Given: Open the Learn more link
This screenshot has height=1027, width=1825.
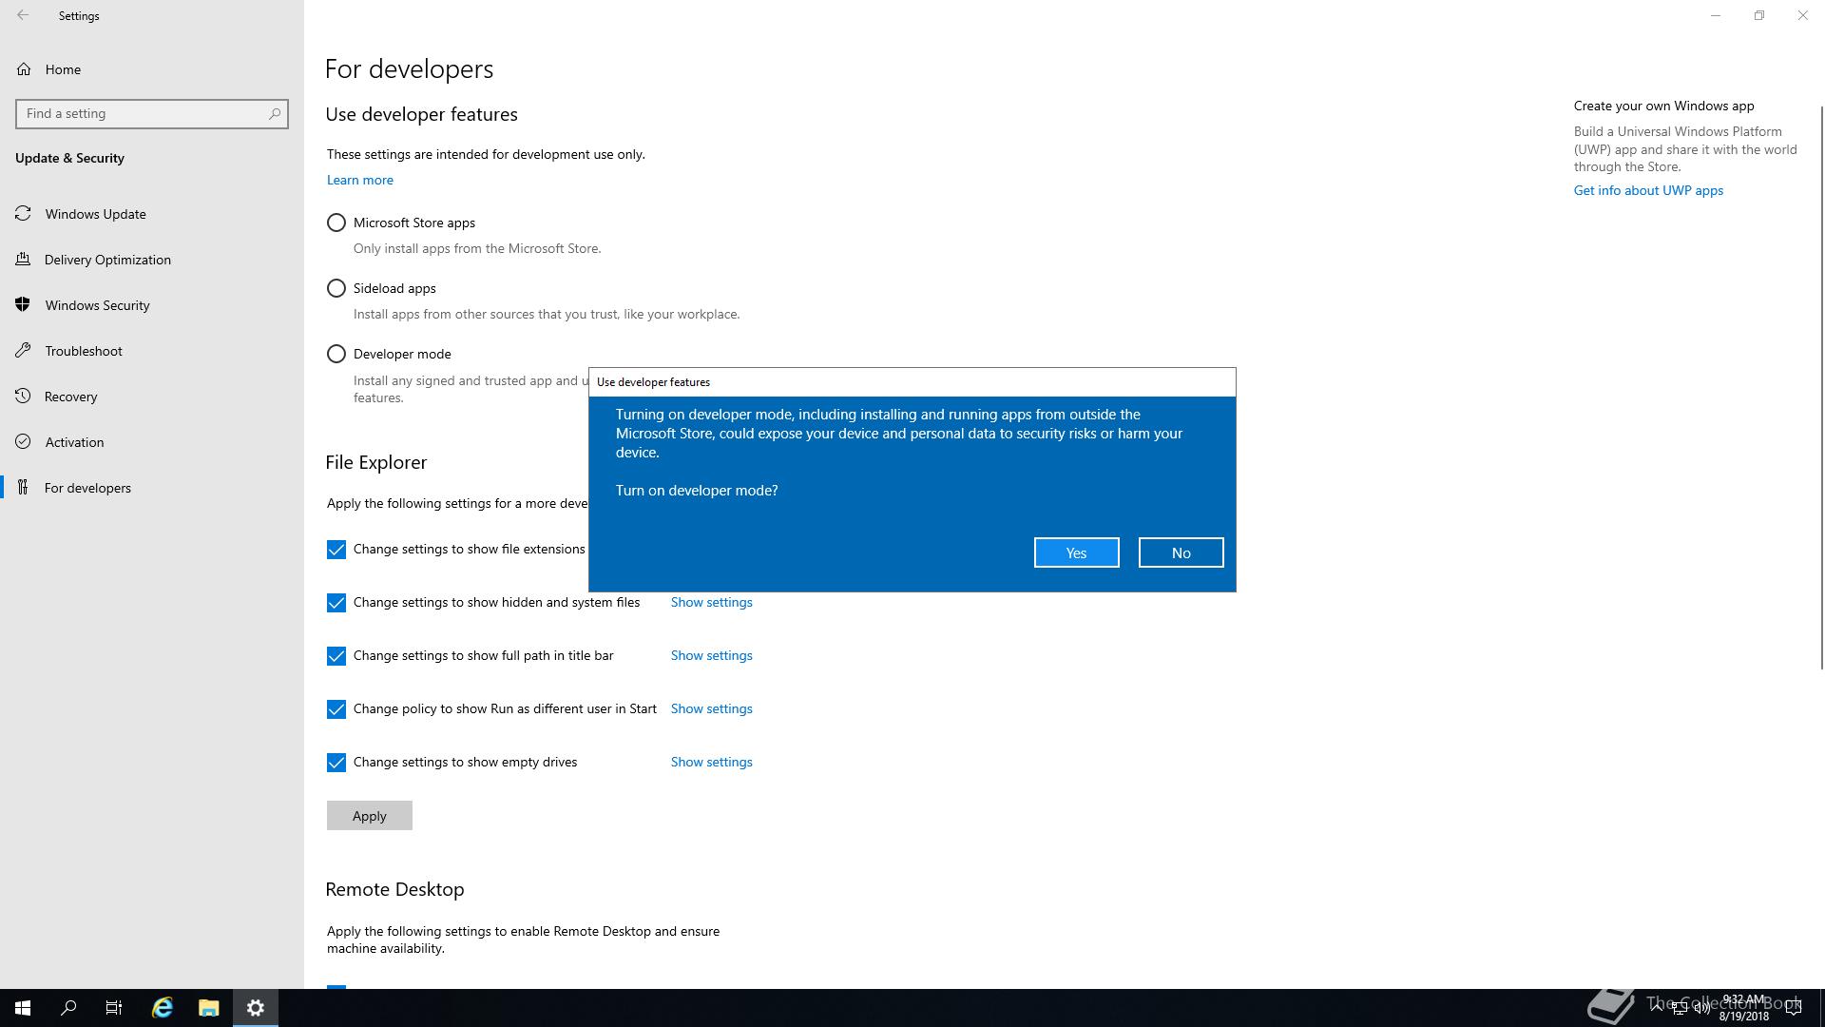Looking at the screenshot, I should pyautogui.click(x=360, y=180).
